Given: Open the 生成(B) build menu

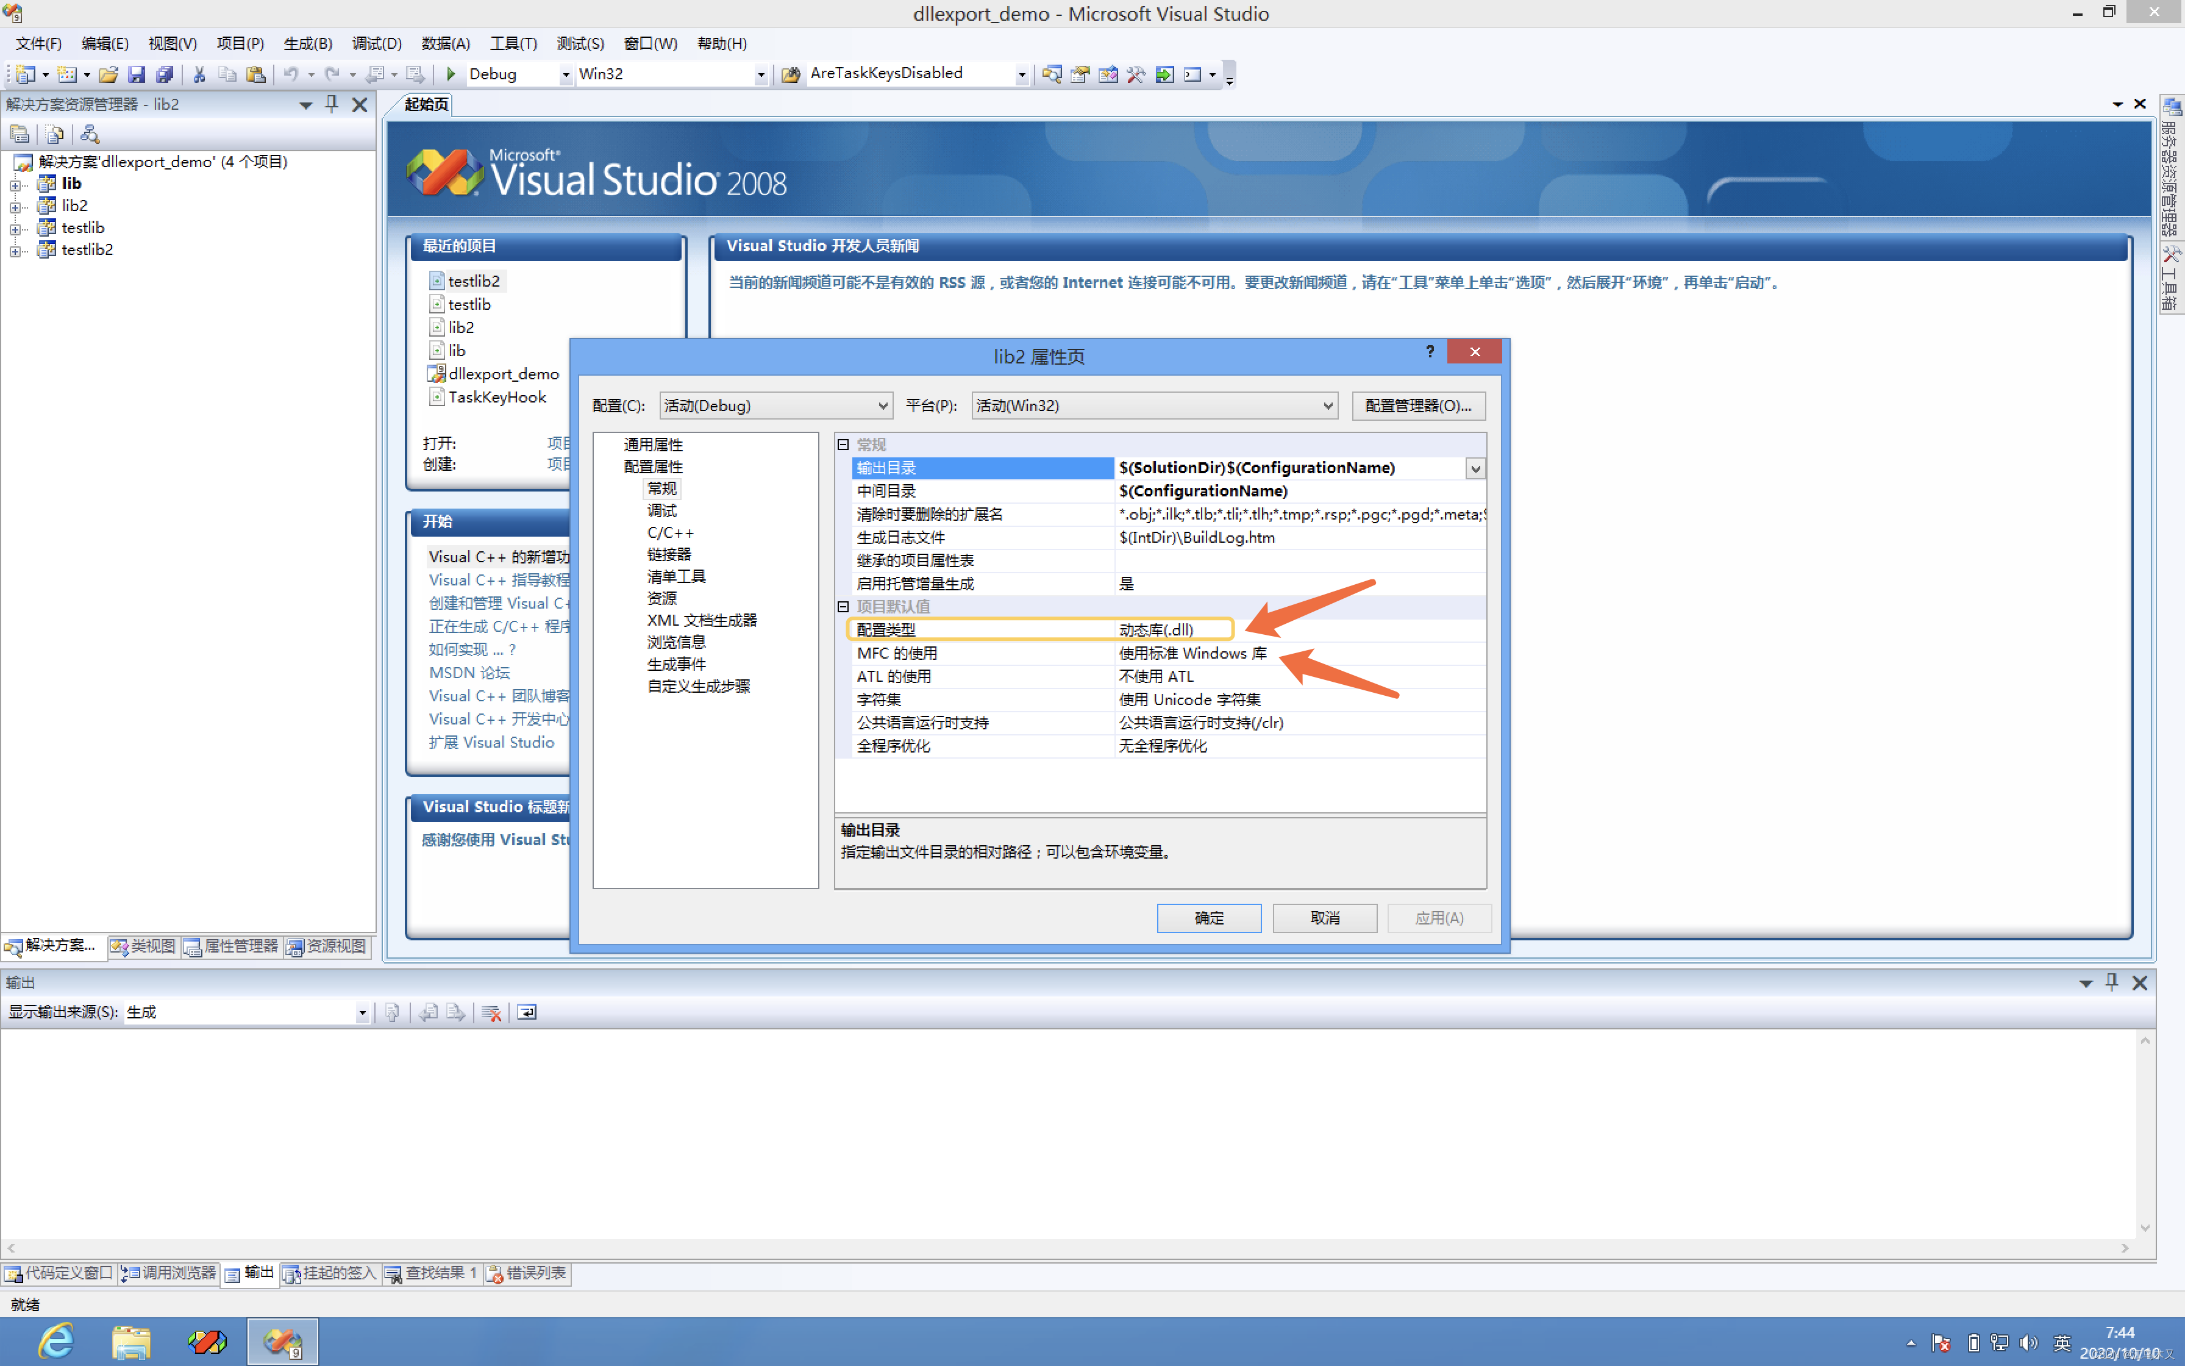Looking at the screenshot, I should 308,43.
